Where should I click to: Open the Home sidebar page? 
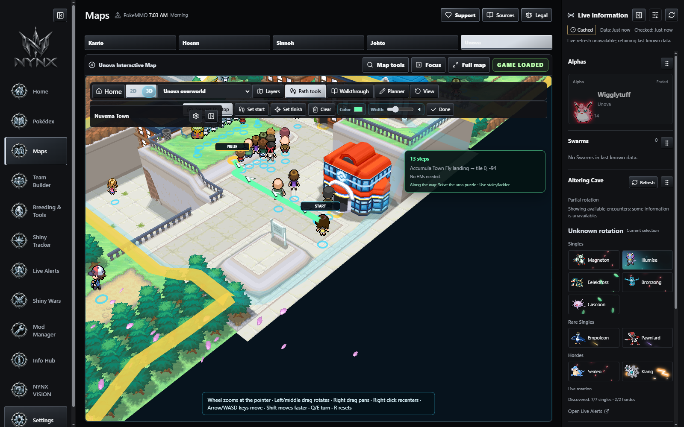coord(36,91)
